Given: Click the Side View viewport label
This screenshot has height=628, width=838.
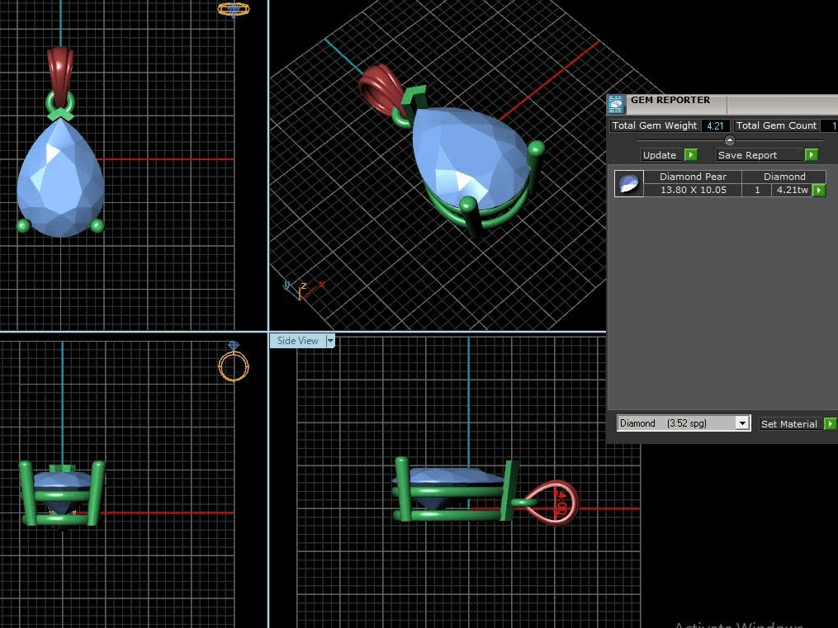Looking at the screenshot, I should click(298, 341).
